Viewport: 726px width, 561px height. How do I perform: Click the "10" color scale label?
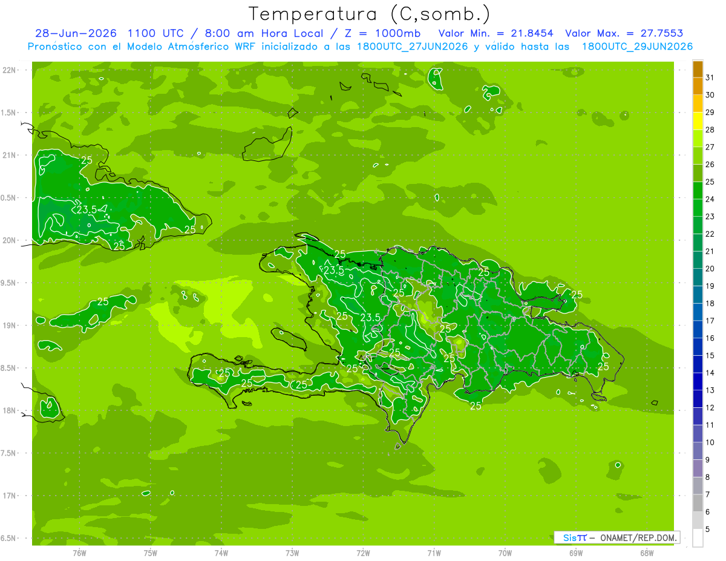[710, 442]
